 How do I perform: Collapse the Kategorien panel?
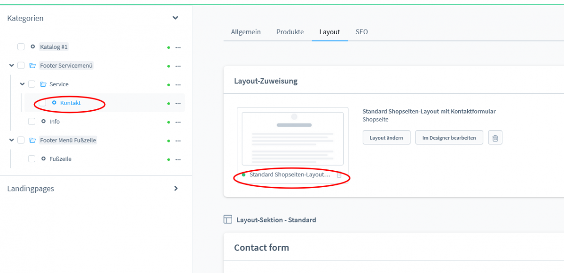click(175, 18)
